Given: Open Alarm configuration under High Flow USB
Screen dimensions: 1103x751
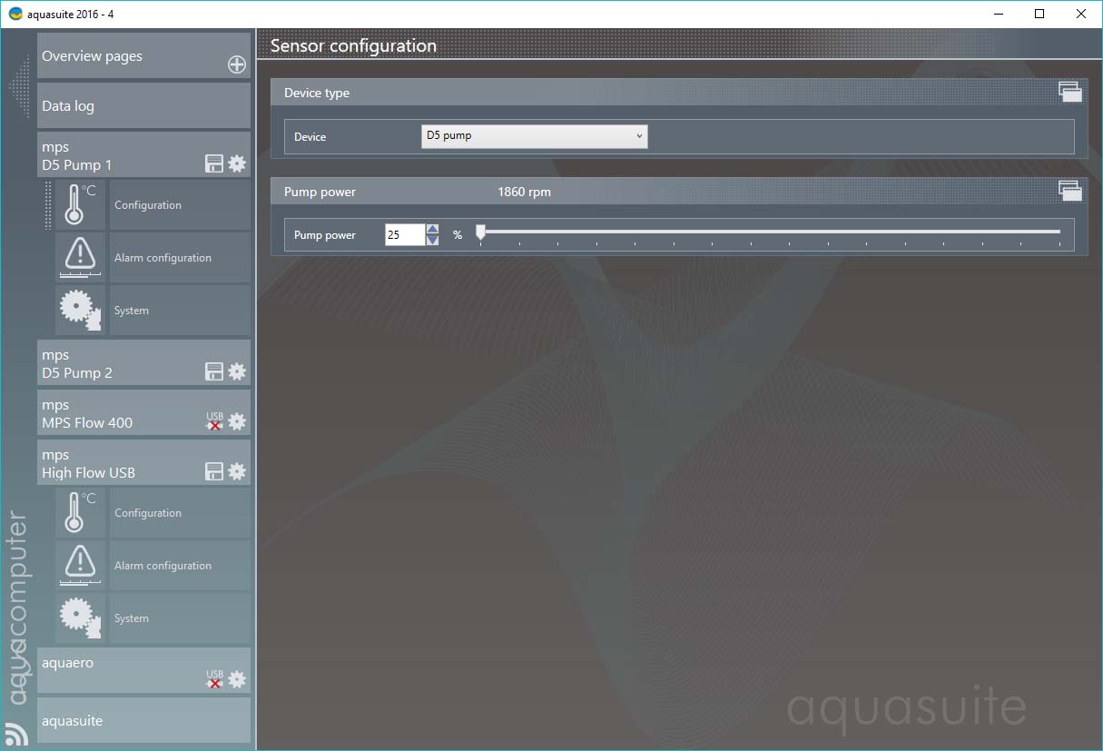Looking at the screenshot, I should [180, 566].
